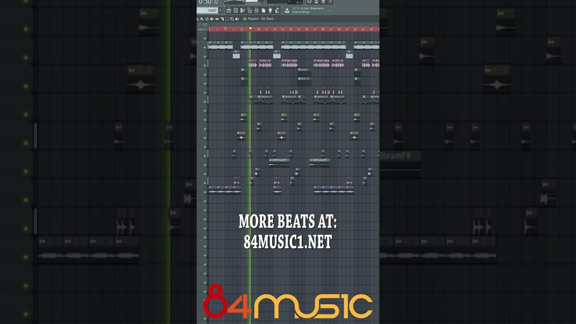Mute the track holding the kick 15 clip
The height and width of the screenshot is (324, 576).
pyautogui.click(x=205, y=84)
